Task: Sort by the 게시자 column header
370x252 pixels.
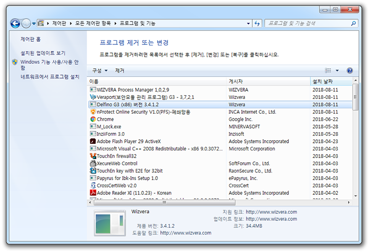Action: click(268, 82)
